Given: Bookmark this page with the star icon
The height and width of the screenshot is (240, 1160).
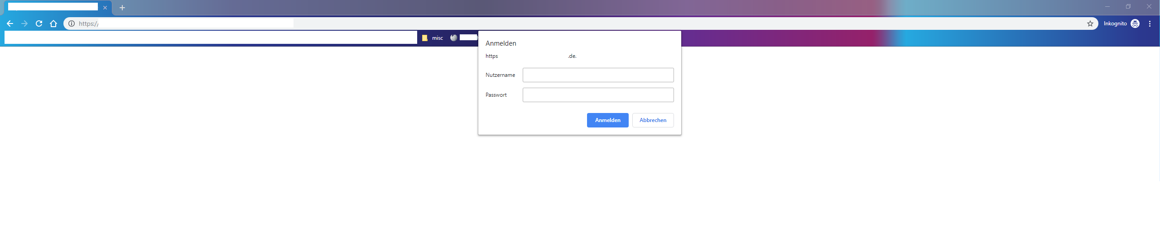Looking at the screenshot, I should pos(1090,24).
